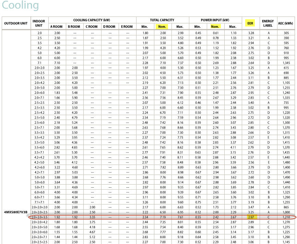Viewport: 297px width, 244px height.
Task: Select the B ROOM sub-header
Action: (x=74, y=27)
